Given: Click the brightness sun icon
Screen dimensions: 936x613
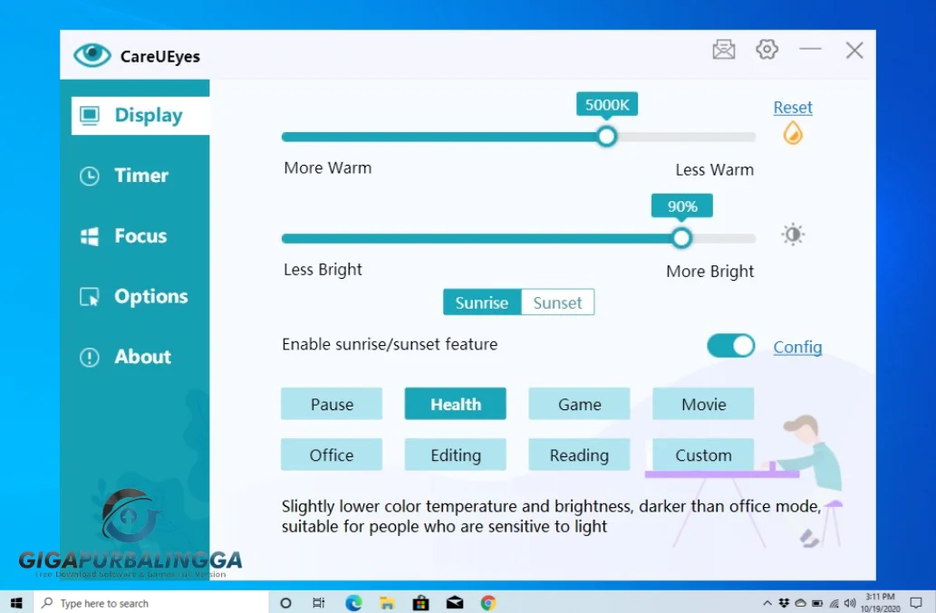Looking at the screenshot, I should pyautogui.click(x=793, y=235).
